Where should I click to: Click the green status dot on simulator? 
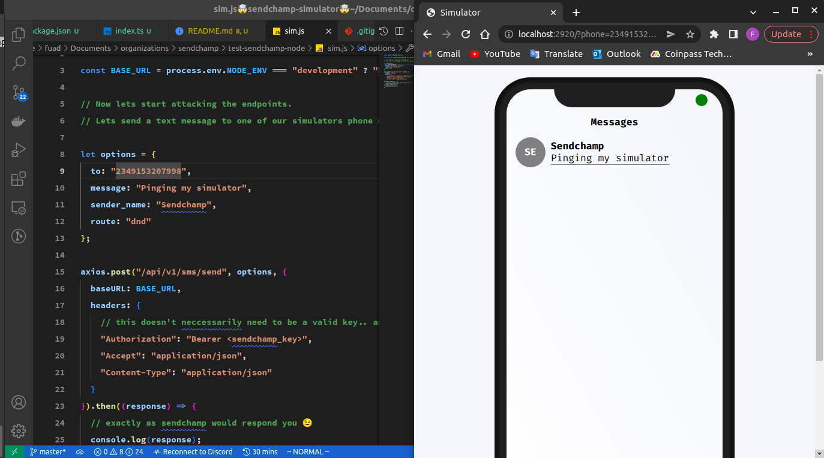pos(702,100)
